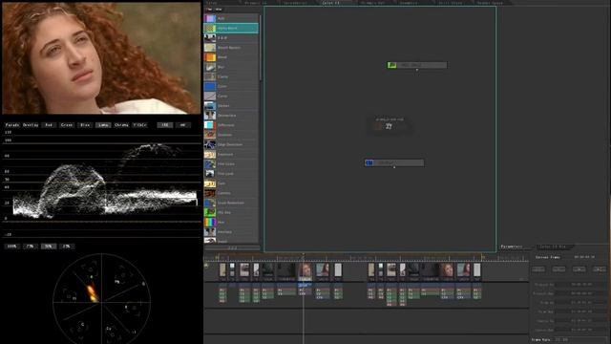This screenshot has width=611, height=344.
Task: Select the Gain node icon
Action: tap(210, 183)
